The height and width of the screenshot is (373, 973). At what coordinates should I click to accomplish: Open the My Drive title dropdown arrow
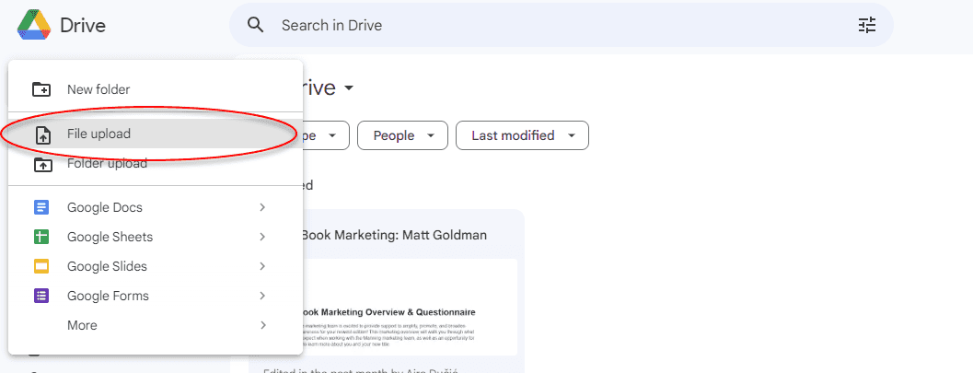[x=349, y=88]
